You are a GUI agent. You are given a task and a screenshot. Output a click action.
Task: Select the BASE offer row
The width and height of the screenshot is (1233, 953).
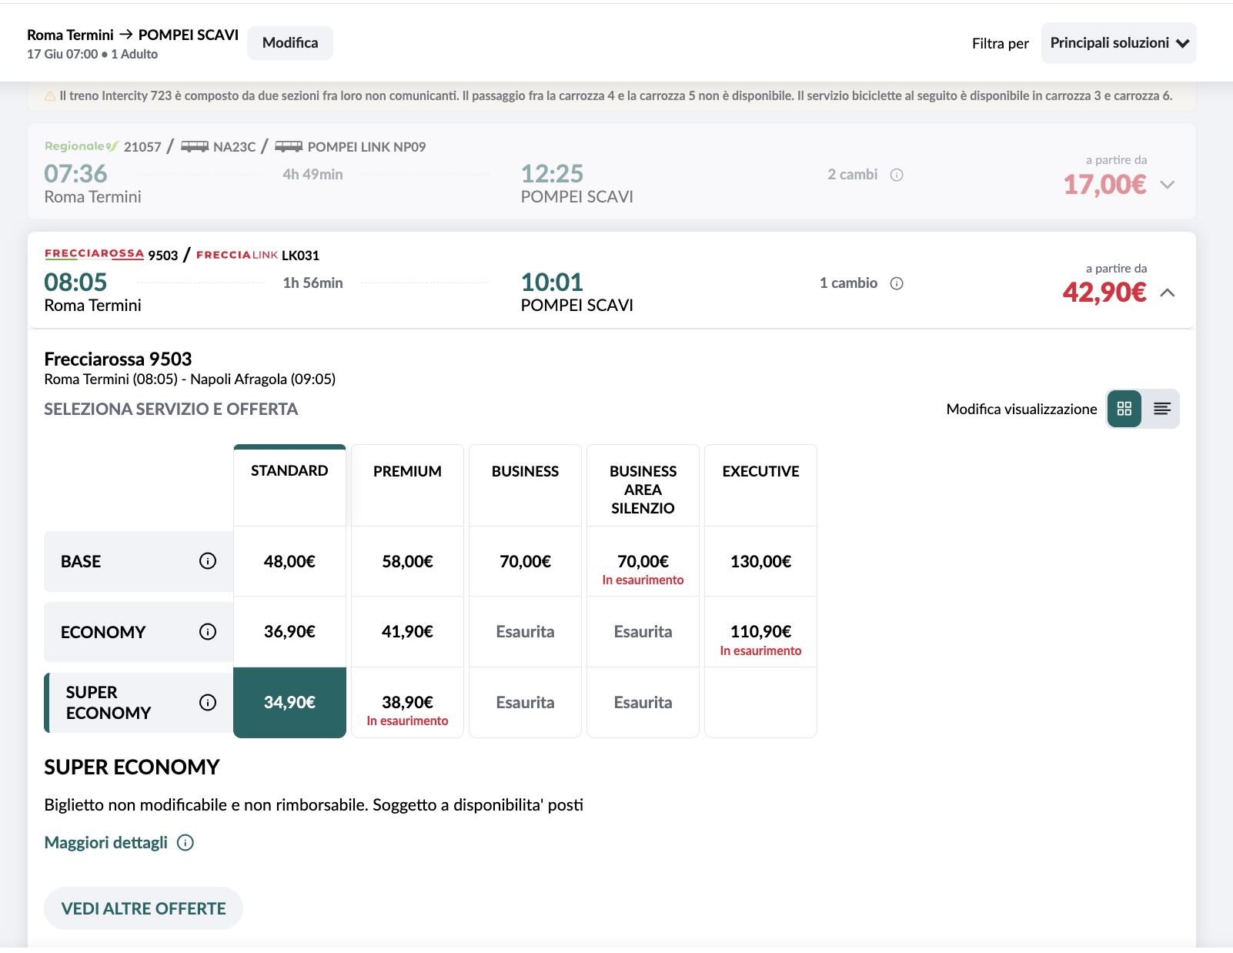139,561
